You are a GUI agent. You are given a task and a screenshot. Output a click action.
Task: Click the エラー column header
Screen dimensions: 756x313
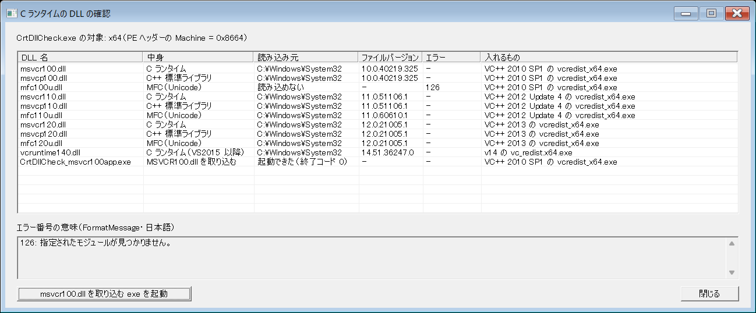[x=451, y=57]
